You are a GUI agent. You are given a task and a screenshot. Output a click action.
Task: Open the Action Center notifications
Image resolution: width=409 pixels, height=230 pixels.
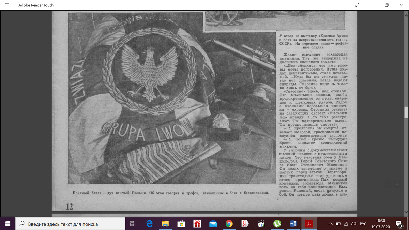(x=399, y=224)
